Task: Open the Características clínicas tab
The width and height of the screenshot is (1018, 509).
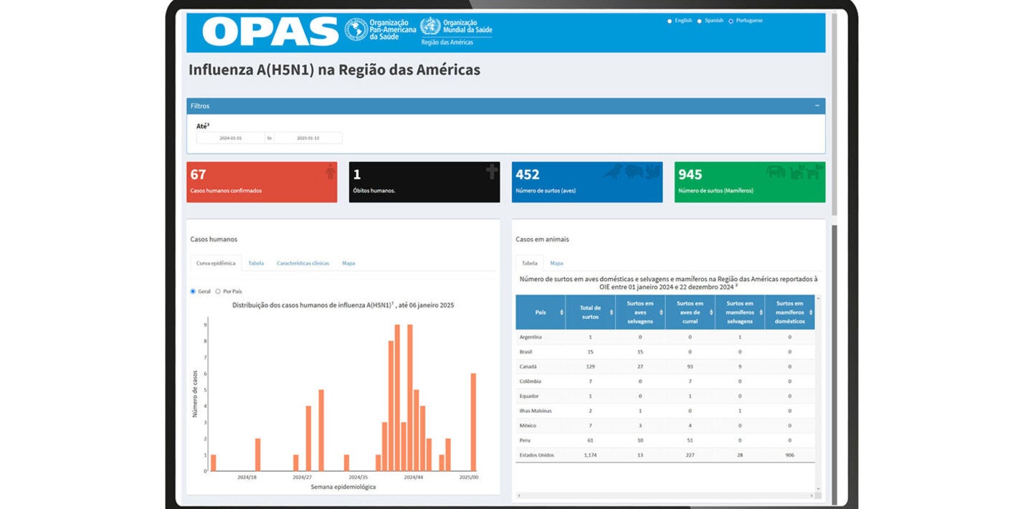Action: (303, 263)
